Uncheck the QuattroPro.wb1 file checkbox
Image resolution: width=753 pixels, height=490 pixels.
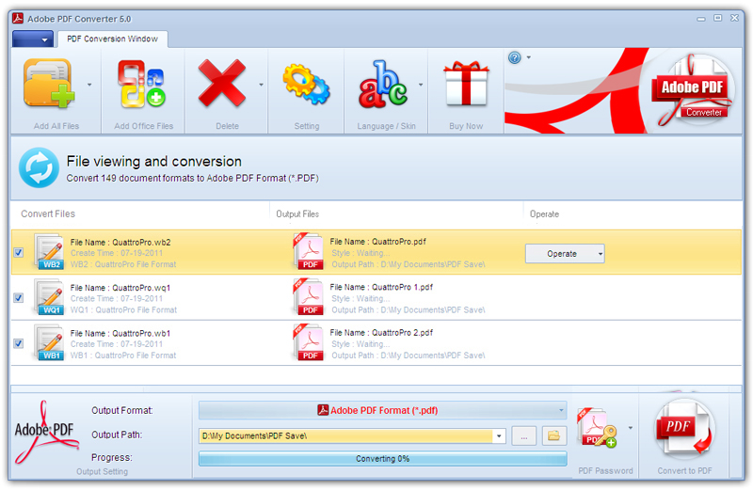[x=19, y=343]
